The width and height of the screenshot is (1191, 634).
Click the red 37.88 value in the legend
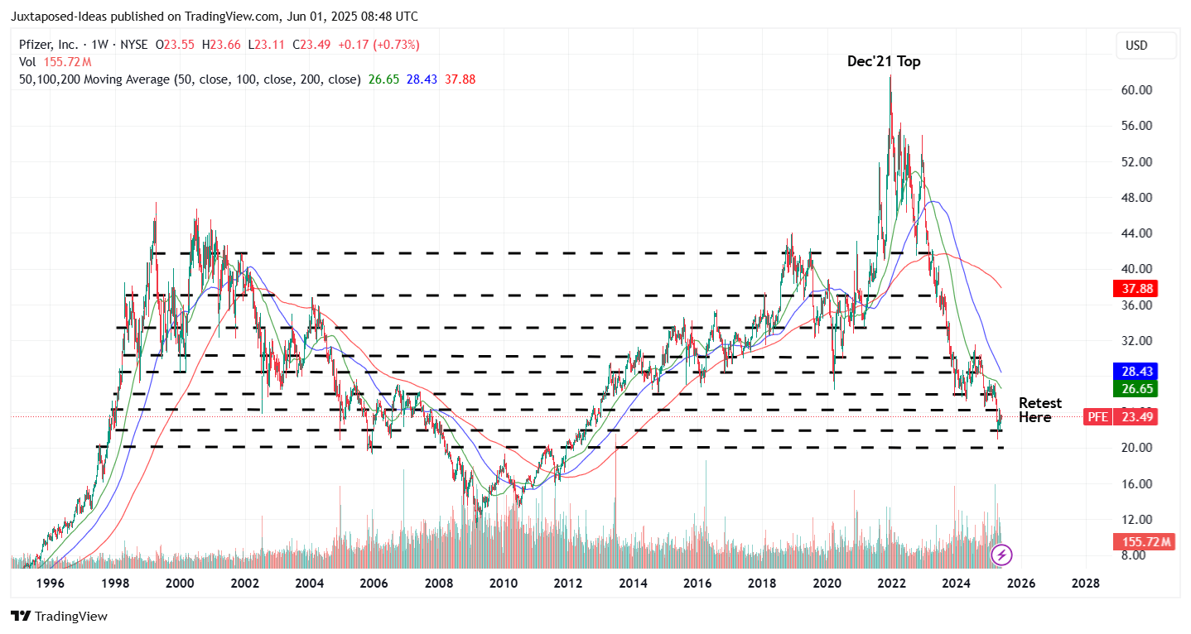(460, 79)
